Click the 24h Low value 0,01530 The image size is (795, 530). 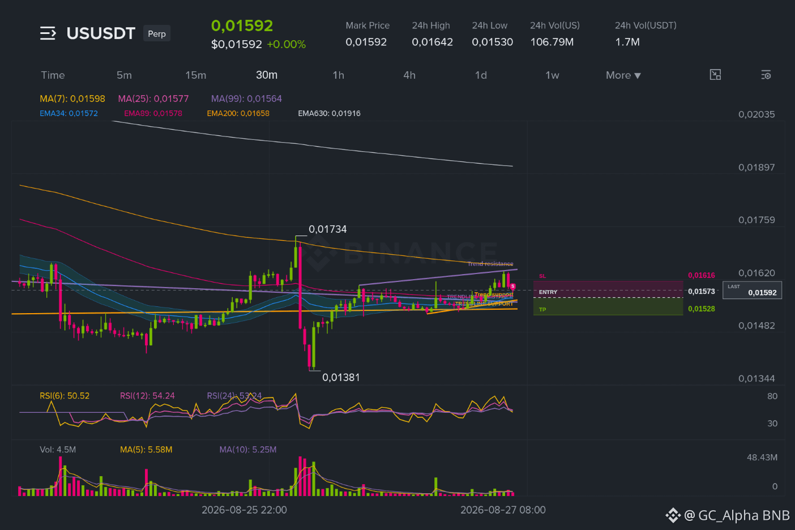coord(493,42)
